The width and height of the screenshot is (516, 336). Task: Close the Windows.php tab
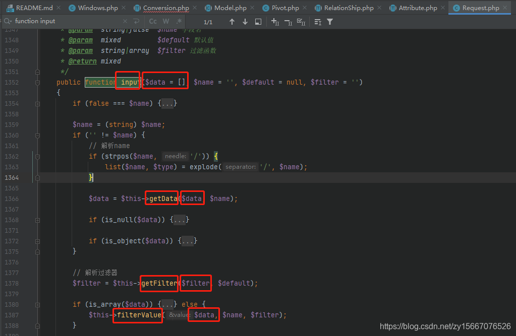tap(124, 8)
